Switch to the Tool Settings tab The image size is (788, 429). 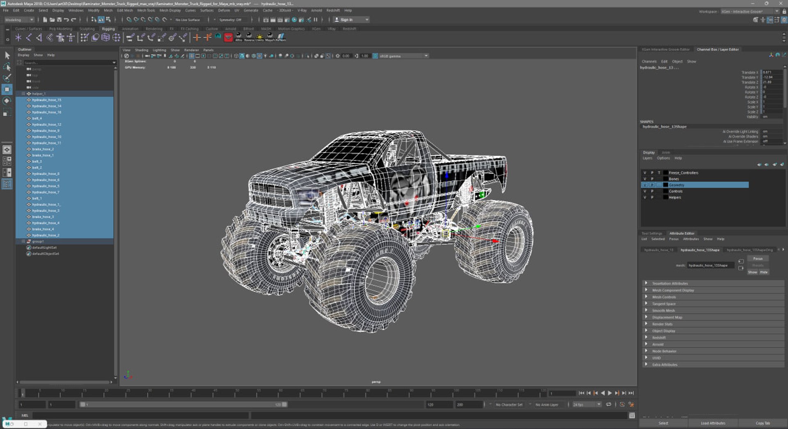(x=652, y=233)
